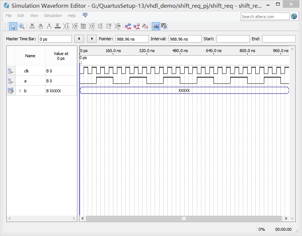Apply Forcing Low (0) value
This screenshot has width=302, height=236.
[41, 26]
